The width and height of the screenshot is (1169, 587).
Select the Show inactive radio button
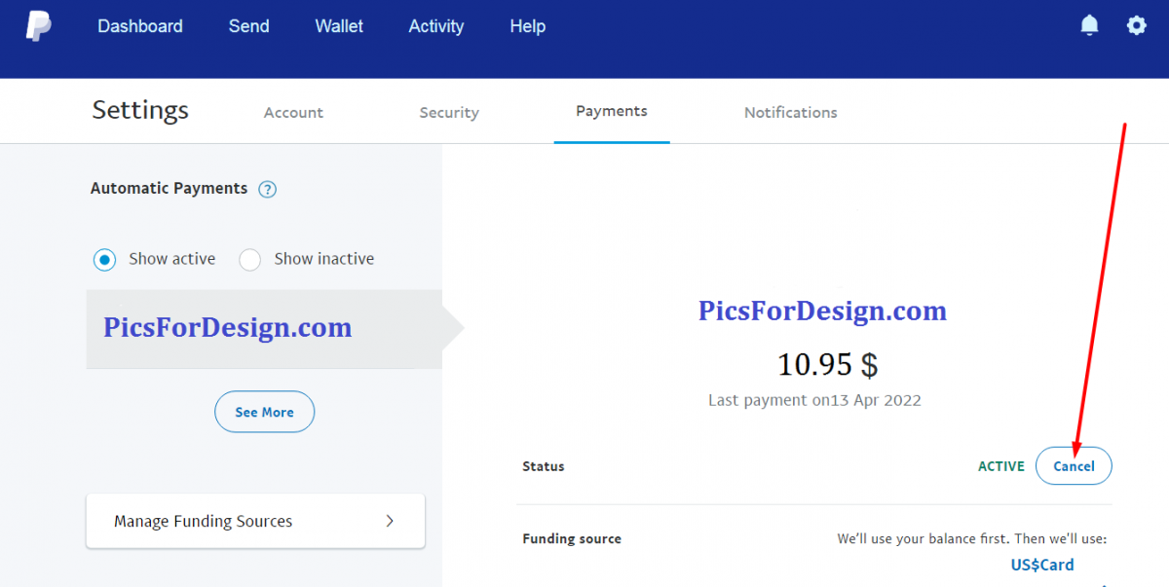click(250, 260)
